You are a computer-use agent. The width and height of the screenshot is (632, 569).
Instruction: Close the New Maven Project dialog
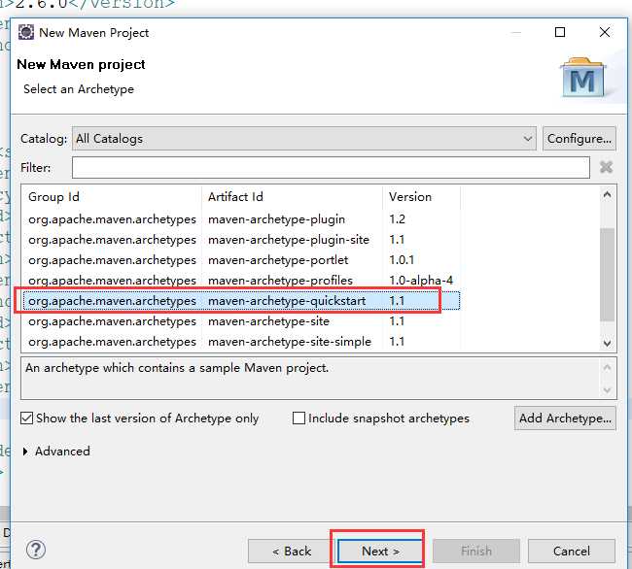point(604,32)
